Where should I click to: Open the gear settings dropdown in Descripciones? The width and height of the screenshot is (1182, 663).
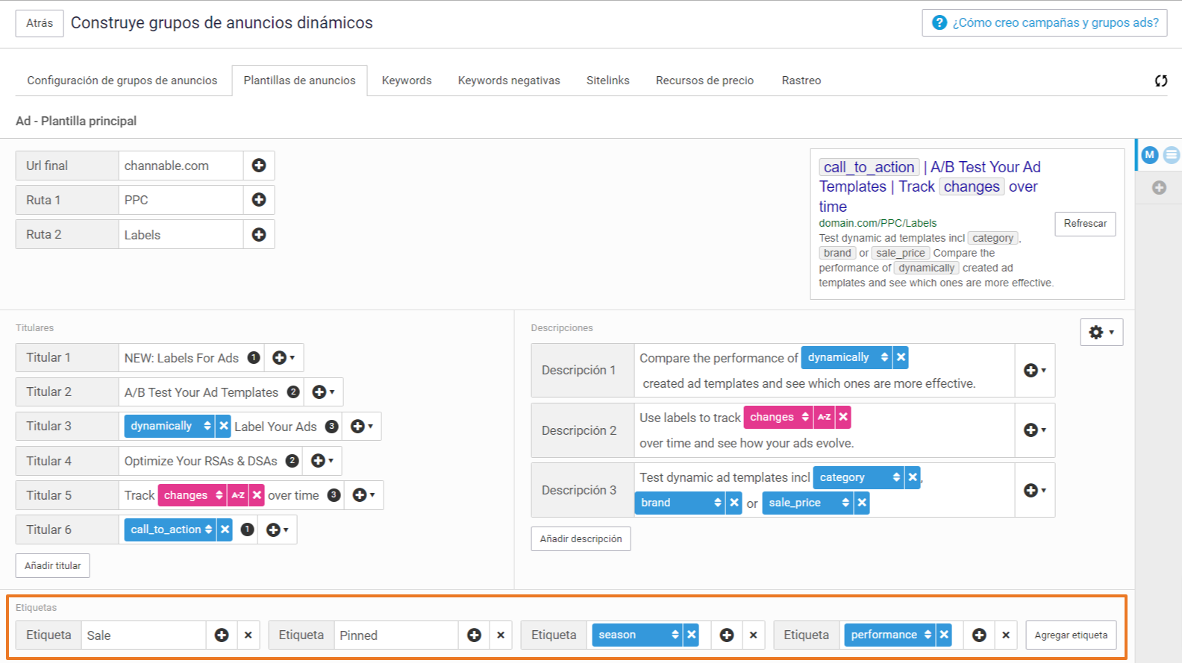[x=1101, y=333]
